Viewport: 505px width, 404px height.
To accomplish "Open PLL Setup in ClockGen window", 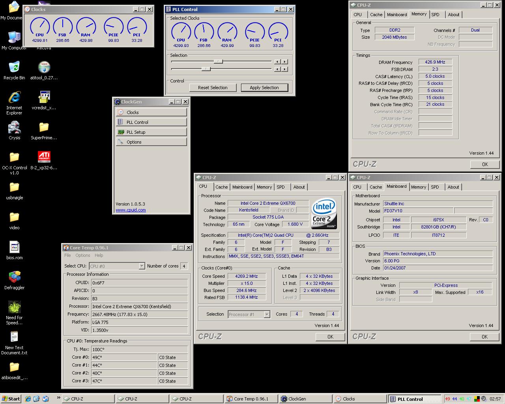I will click(x=151, y=132).
